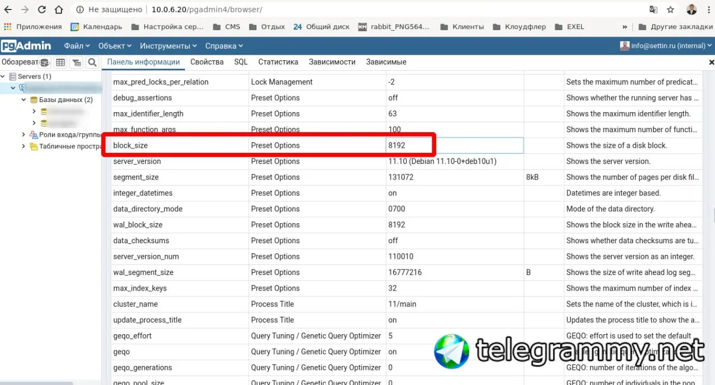The width and height of the screenshot is (715, 385).
Task: Open the Объект menu
Action: [x=115, y=46]
